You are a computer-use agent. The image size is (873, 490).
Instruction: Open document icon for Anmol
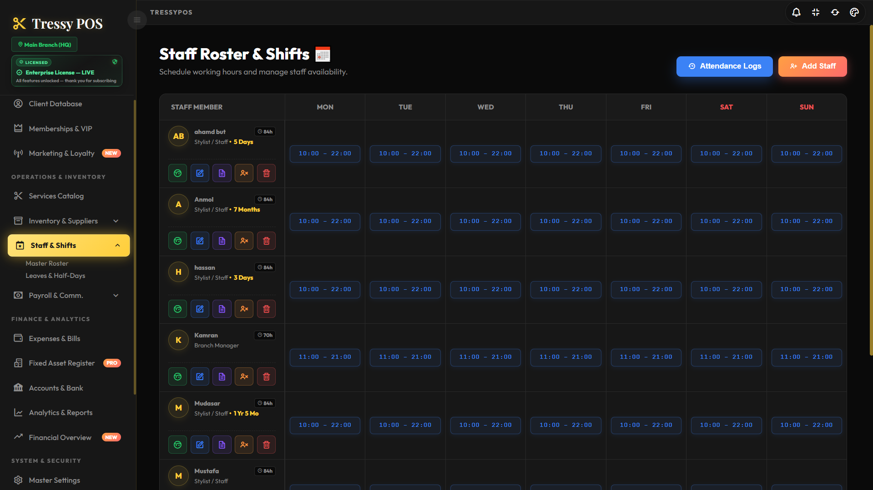pos(222,241)
